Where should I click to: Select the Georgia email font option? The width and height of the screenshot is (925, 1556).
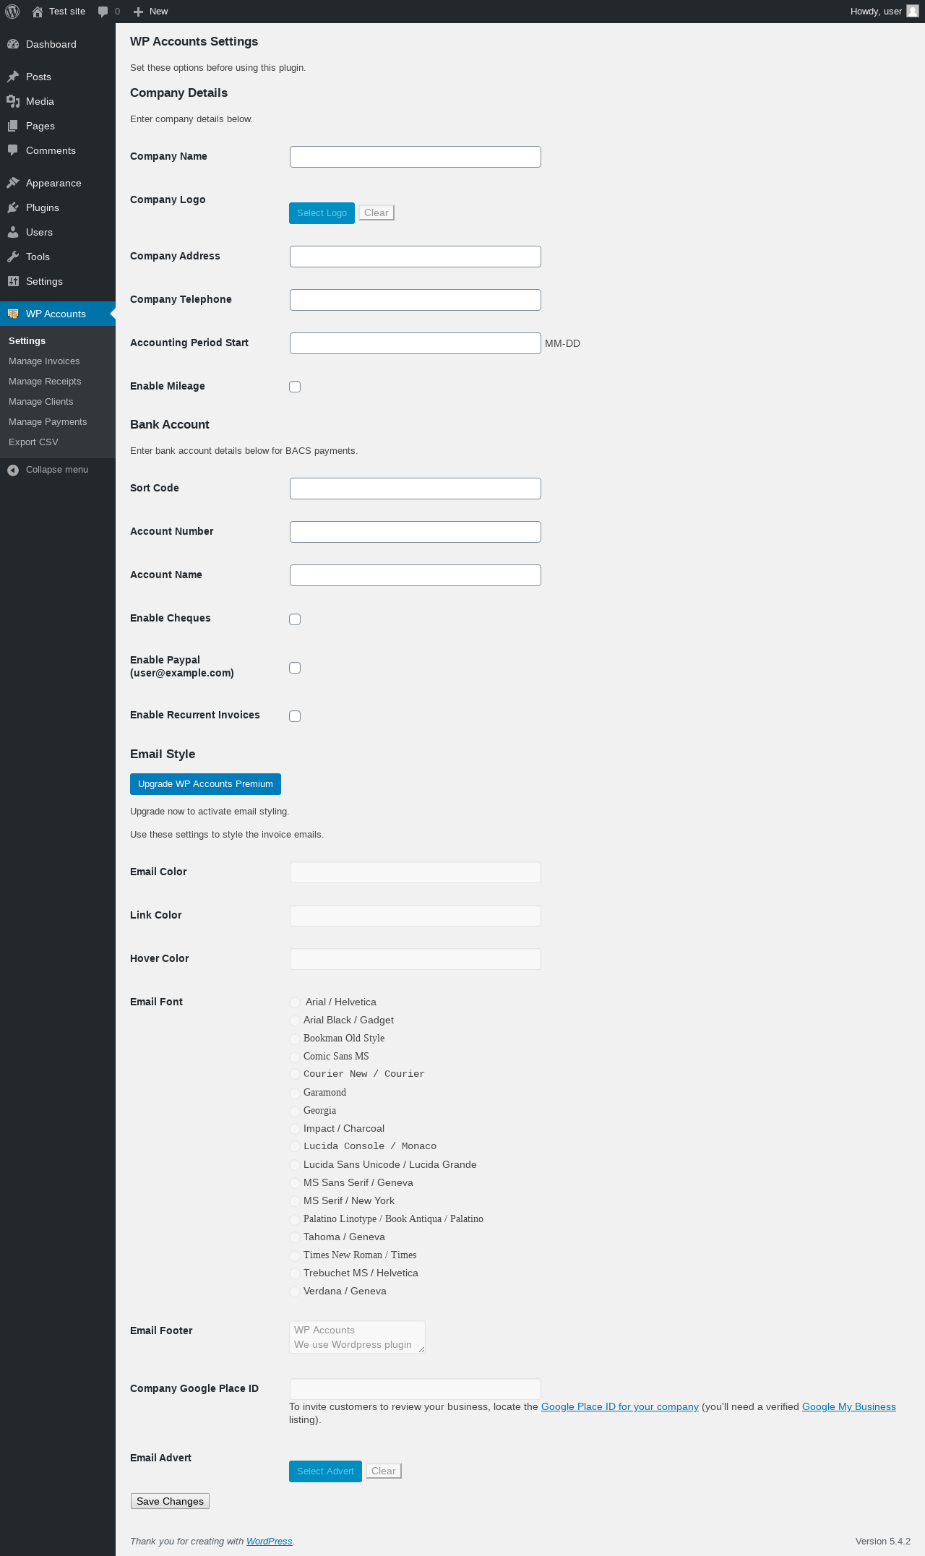coord(295,1111)
